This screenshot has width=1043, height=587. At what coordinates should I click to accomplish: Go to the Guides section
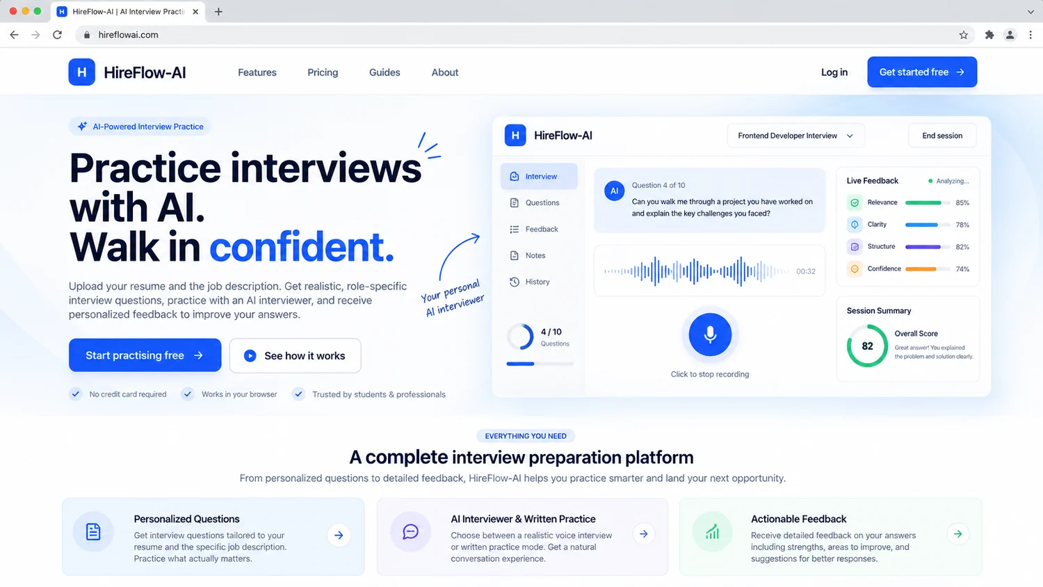(x=385, y=72)
